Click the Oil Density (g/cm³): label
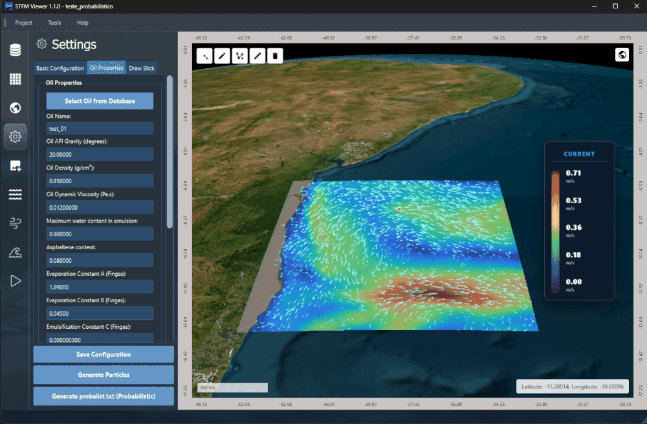The image size is (647, 424). [70, 168]
